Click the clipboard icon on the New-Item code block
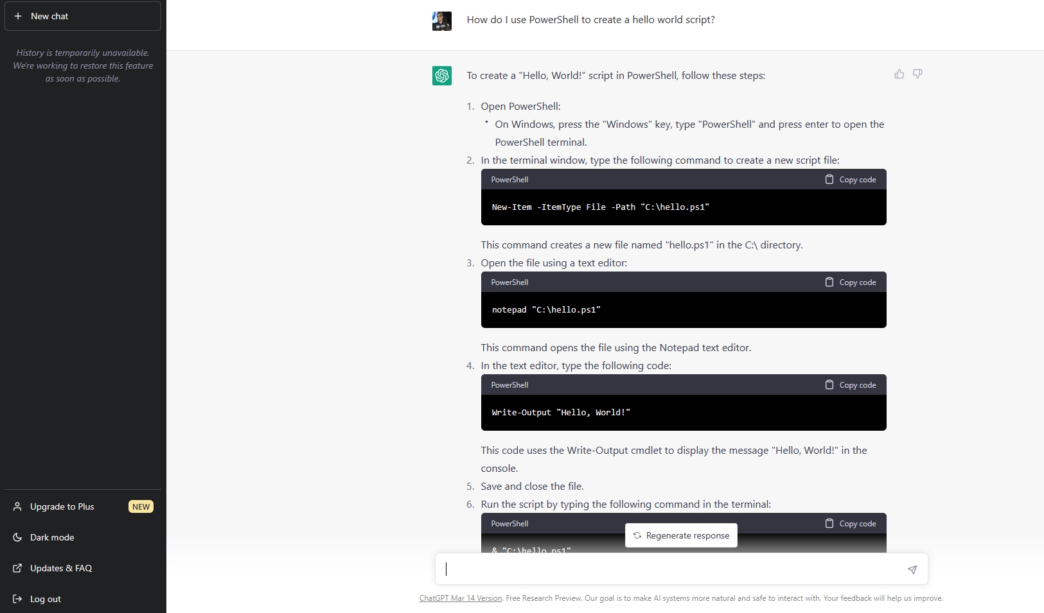The image size is (1044, 613). pyautogui.click(x=829, y=179)
